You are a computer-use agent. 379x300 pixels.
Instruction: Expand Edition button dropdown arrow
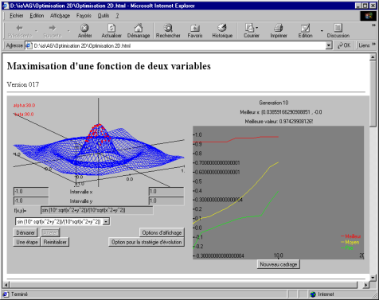(322, 31)
